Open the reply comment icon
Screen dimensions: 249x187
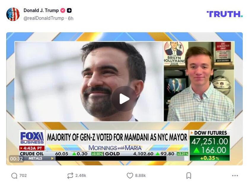pos(14,175)
